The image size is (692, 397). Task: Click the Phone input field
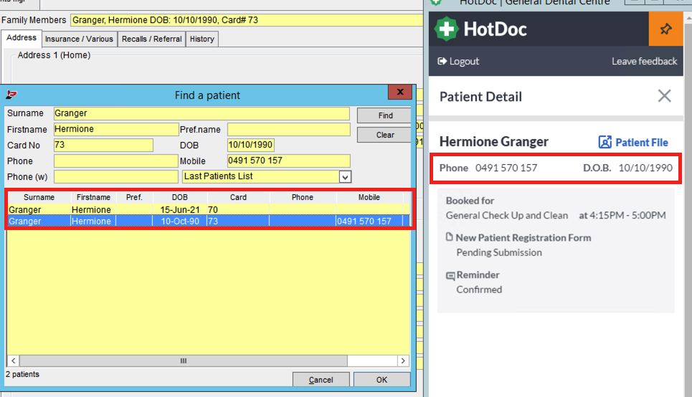115,161
